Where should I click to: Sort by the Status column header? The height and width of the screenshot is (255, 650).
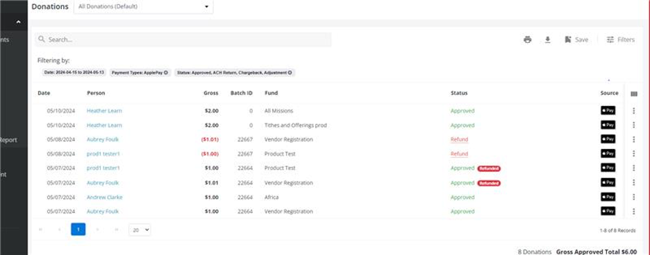(x=459, y=93)
